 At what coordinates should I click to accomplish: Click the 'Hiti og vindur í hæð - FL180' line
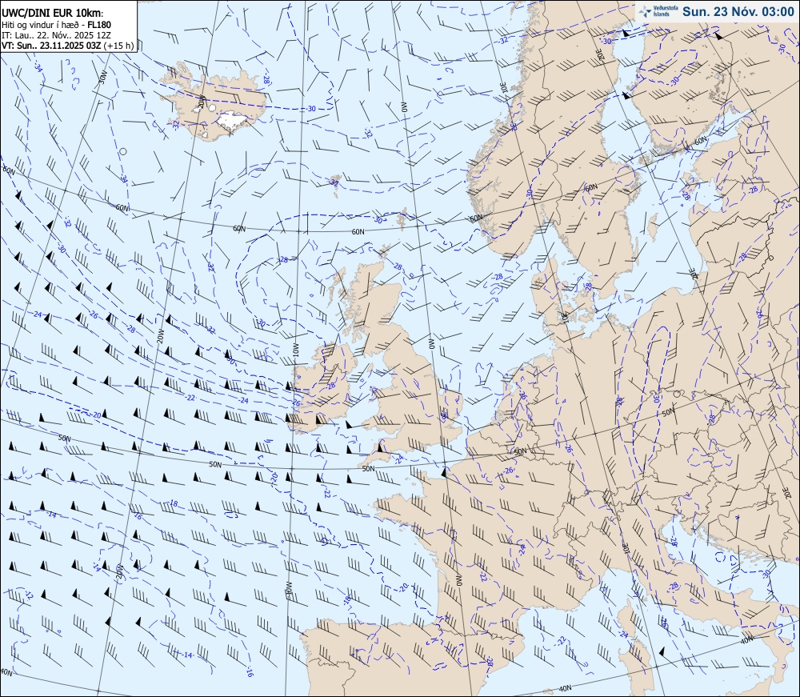(57, 25)
